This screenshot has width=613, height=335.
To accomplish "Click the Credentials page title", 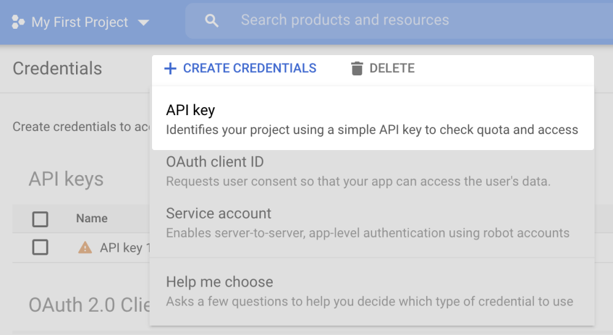I will pyautogui.click(x=58, y=69).
